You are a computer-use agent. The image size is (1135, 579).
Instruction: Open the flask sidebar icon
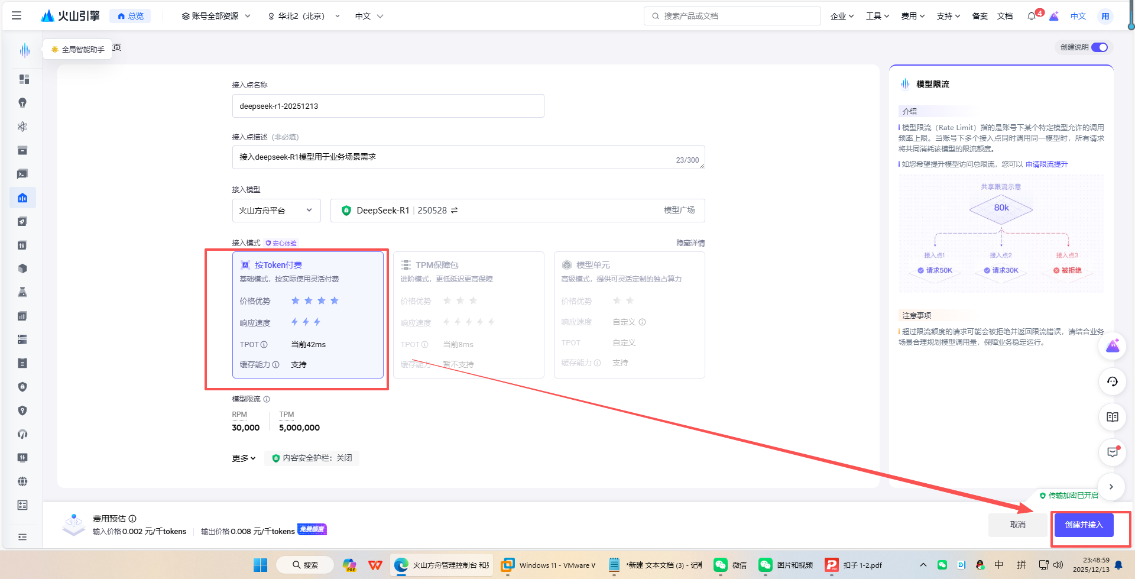22,292
